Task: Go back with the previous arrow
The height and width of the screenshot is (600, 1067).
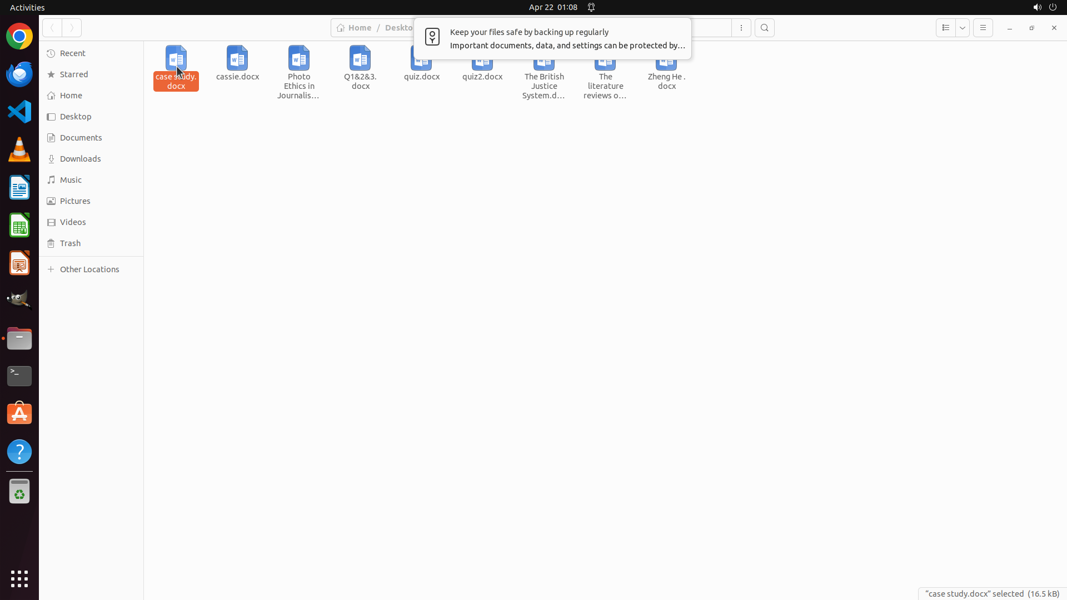Action: point(52,28)
